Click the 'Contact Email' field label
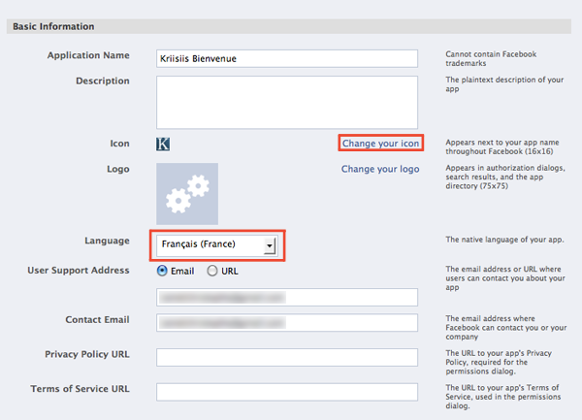The width and height of the screenshot is (582, 420). (97, 319)
